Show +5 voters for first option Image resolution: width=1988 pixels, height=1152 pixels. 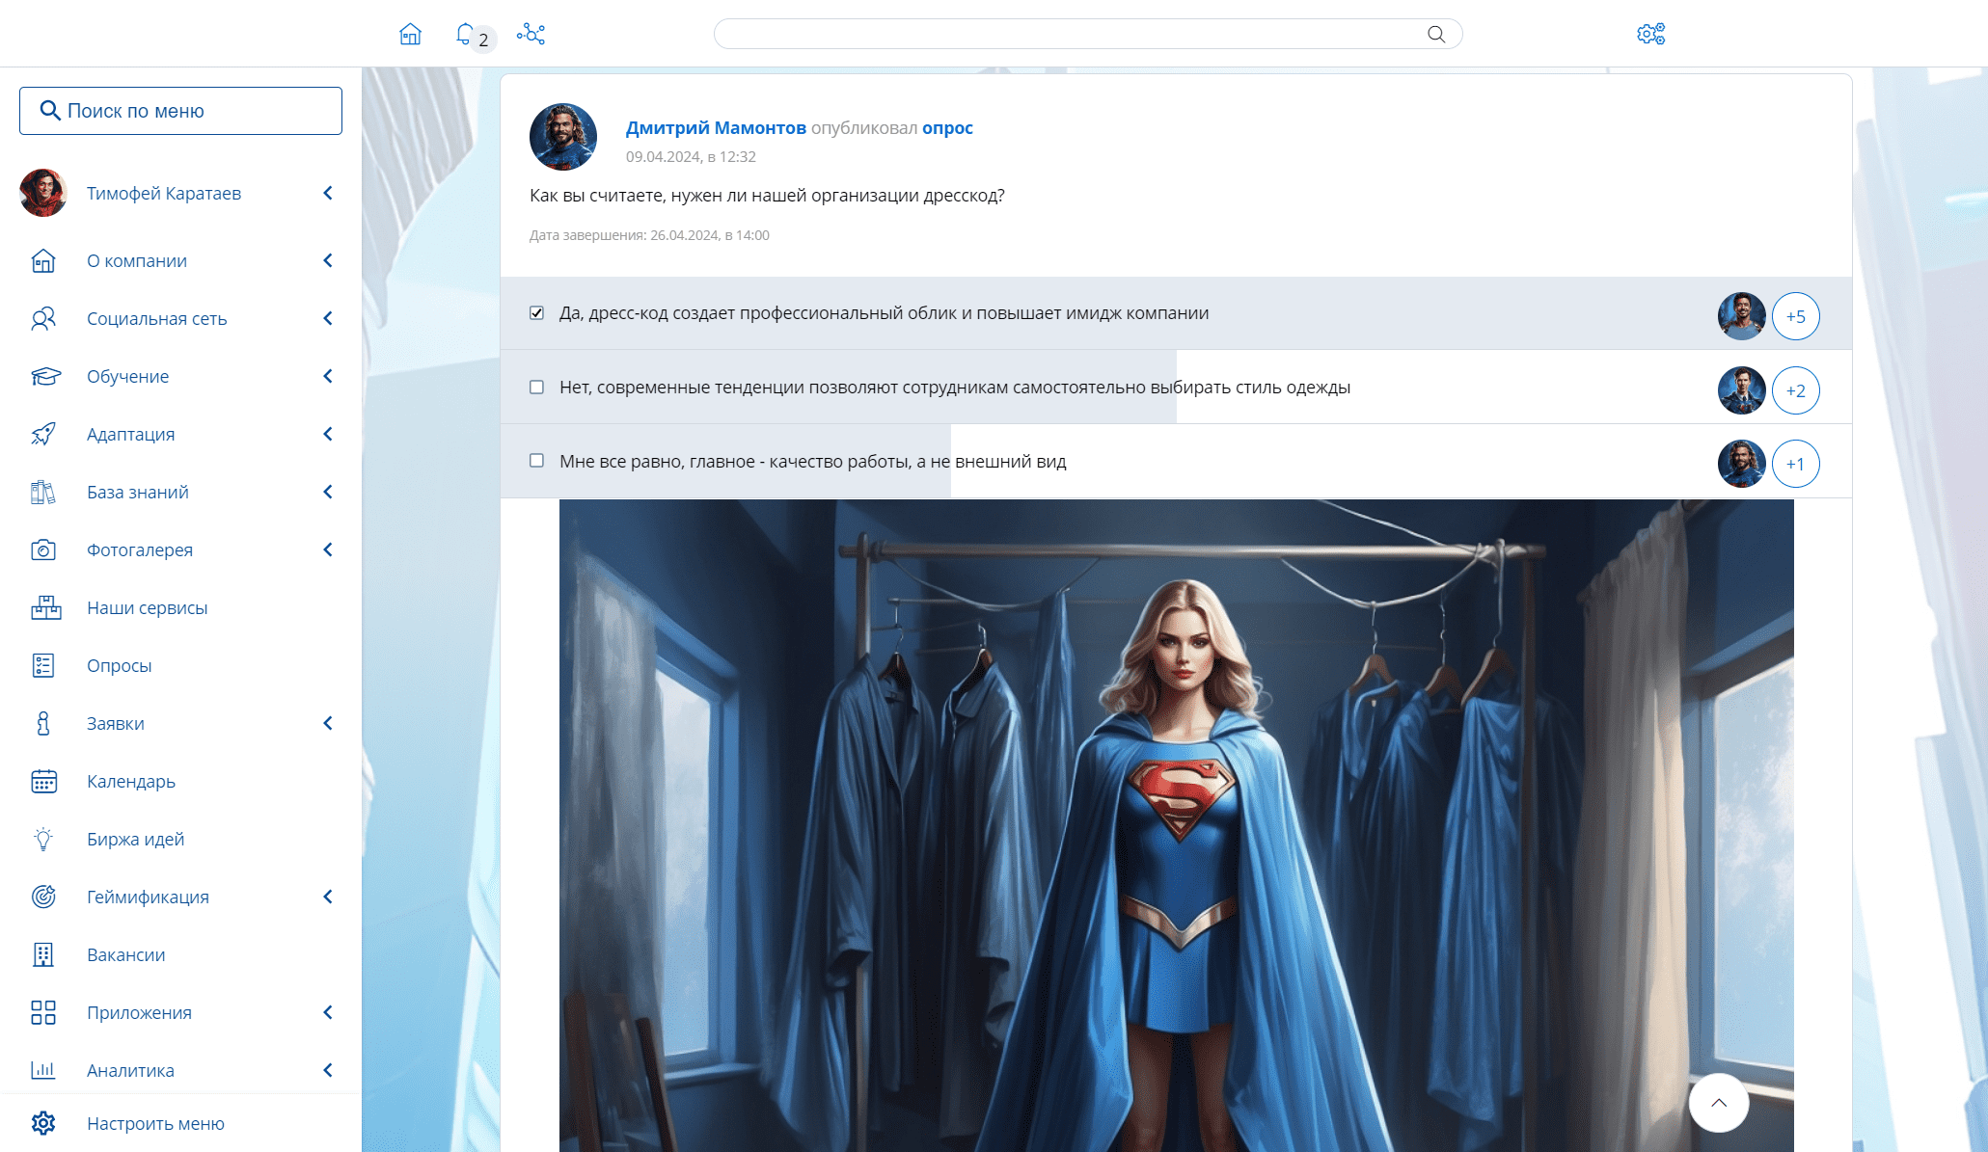[x=1795, y=316]
